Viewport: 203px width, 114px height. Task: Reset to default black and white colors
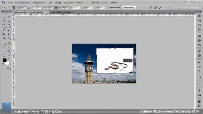3,64
